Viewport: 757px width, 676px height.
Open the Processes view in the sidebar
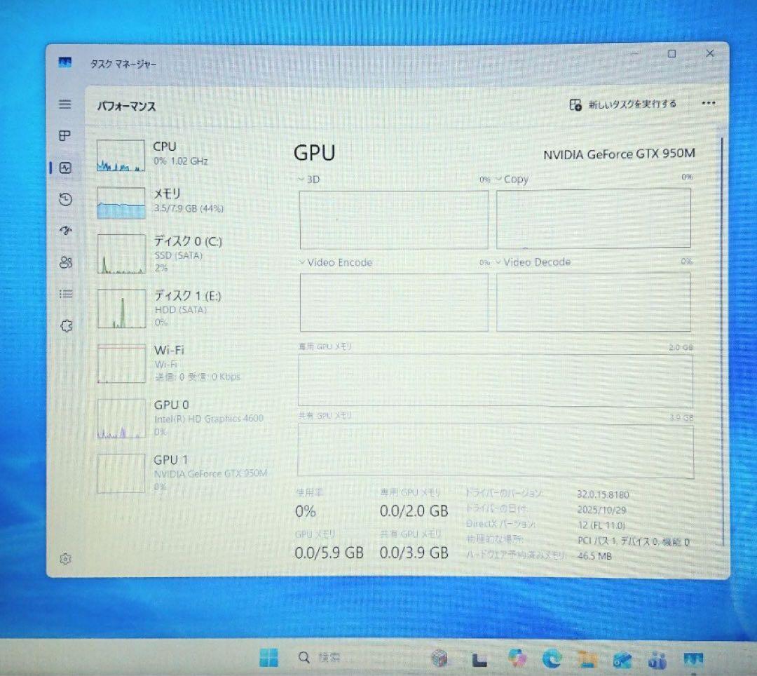coord(65,136)
